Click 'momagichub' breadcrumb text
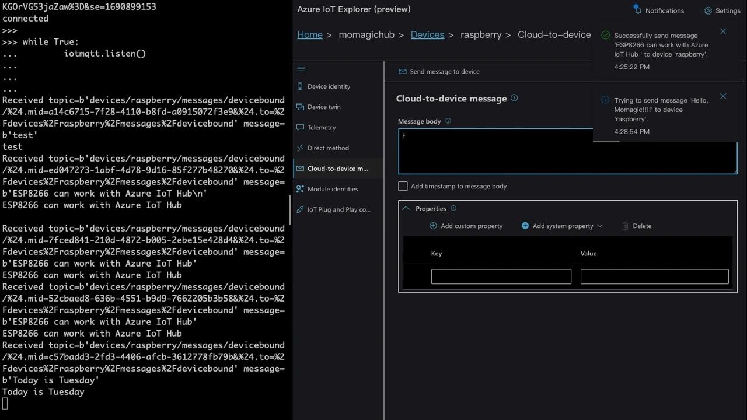 [x=366, y=34]
